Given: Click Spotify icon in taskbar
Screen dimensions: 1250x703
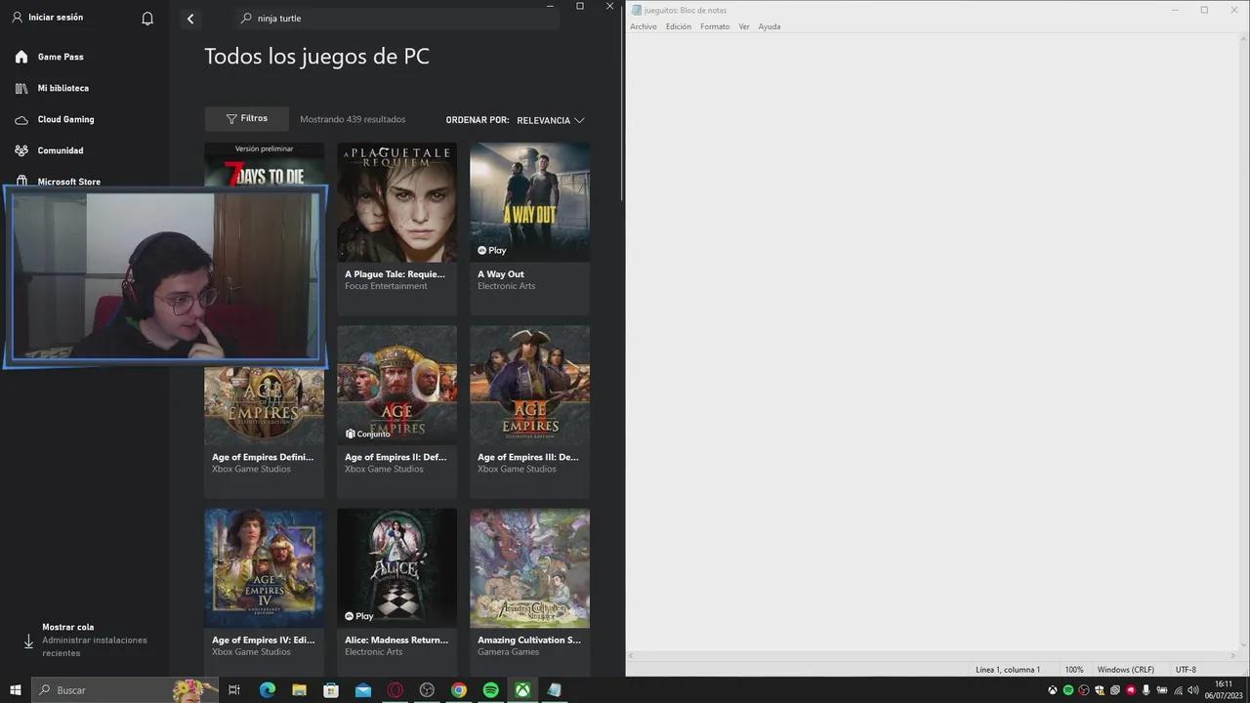Looking at the screenshot, I should pyautogui.click(x=491, y=690).
